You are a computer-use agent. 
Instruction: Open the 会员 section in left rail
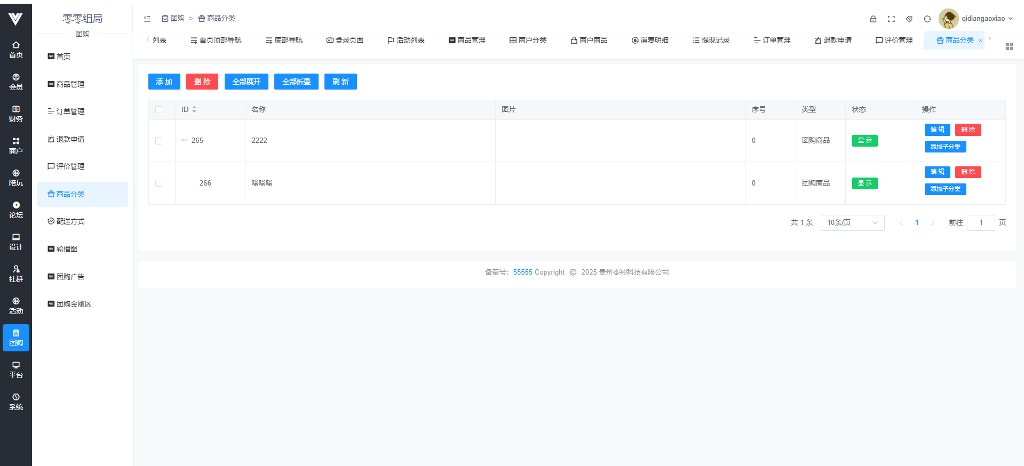[x=16, y=82]
